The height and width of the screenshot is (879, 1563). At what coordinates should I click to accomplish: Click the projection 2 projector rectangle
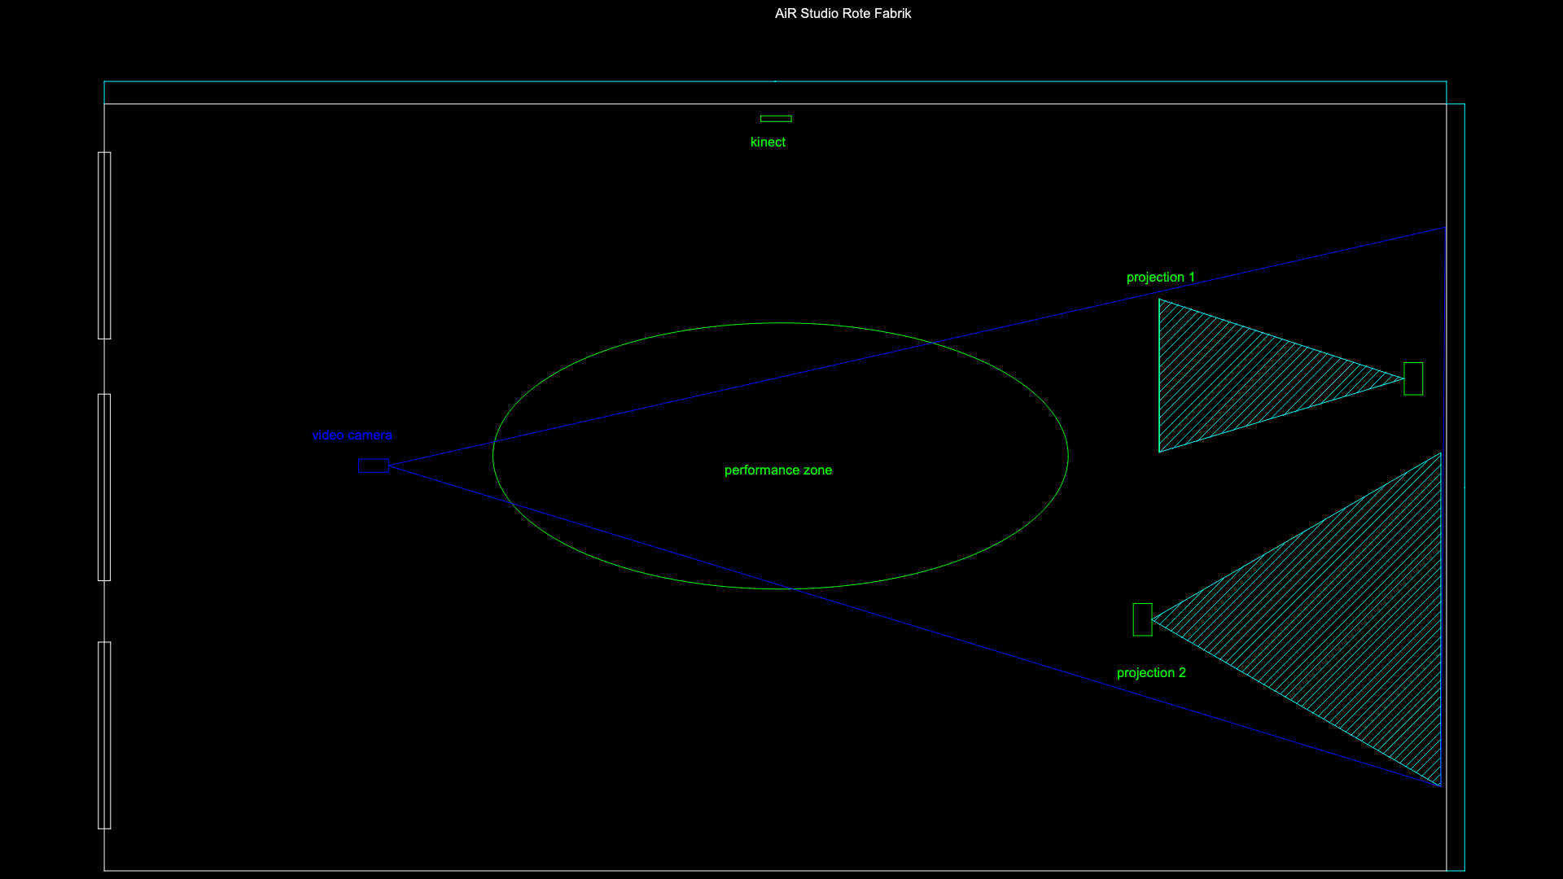(x=1142, y=619)
